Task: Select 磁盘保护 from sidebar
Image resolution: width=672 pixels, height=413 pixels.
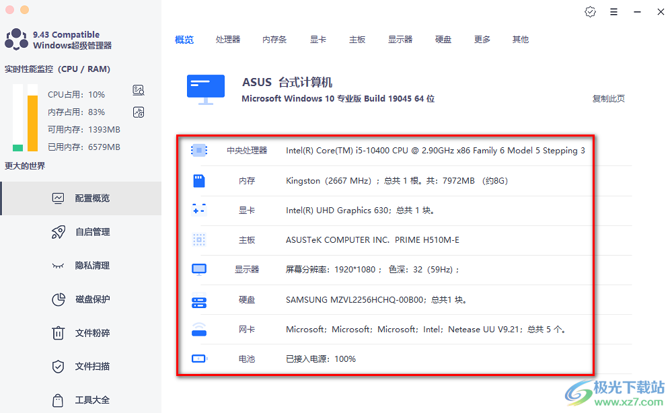Action: coord(92,299)
